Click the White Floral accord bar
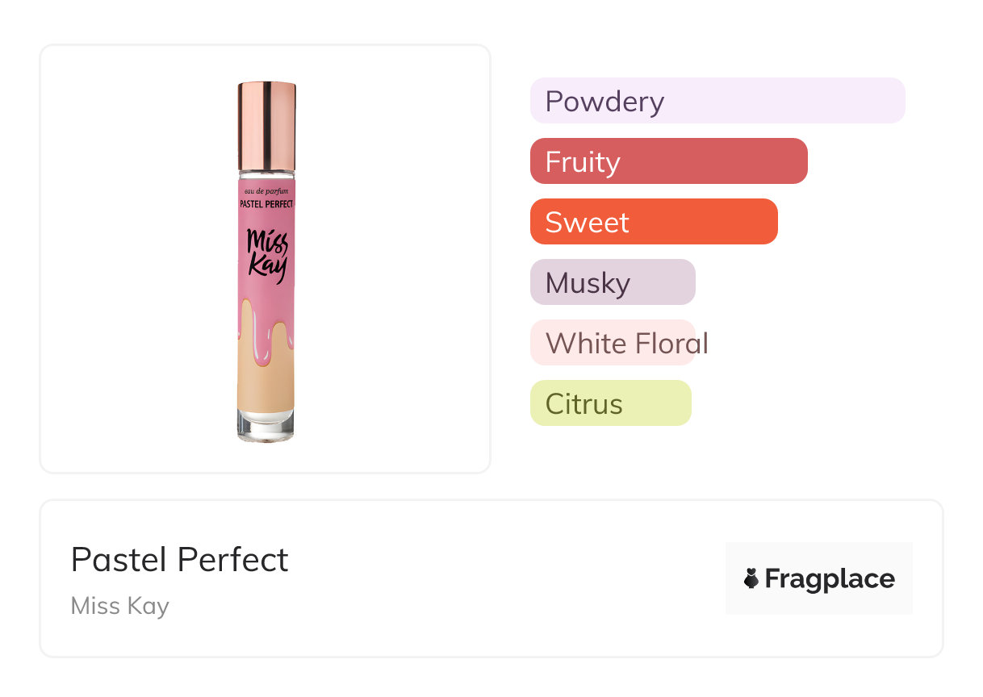The width and height of the screenshot is (983, 697). [x=613, y=343]
